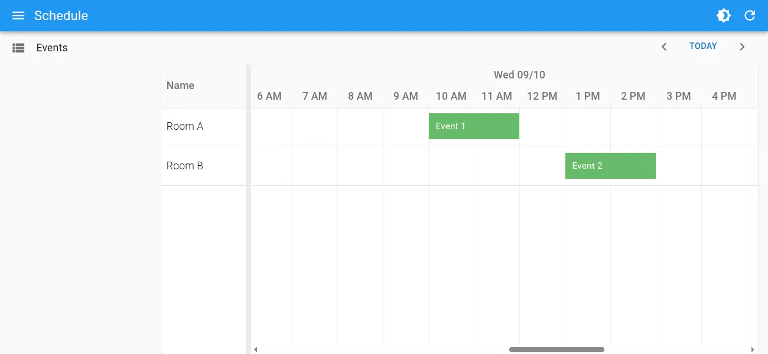Image resolution: width=768 pixels, height=354 pixels.
Task: Open Event 2 in Room B
Action: [x=610, y=166]
